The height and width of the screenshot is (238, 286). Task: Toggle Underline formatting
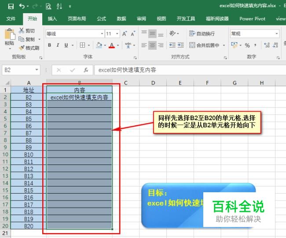[x=66, y=45]
